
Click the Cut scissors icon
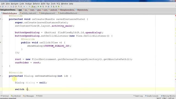(11, 7)
